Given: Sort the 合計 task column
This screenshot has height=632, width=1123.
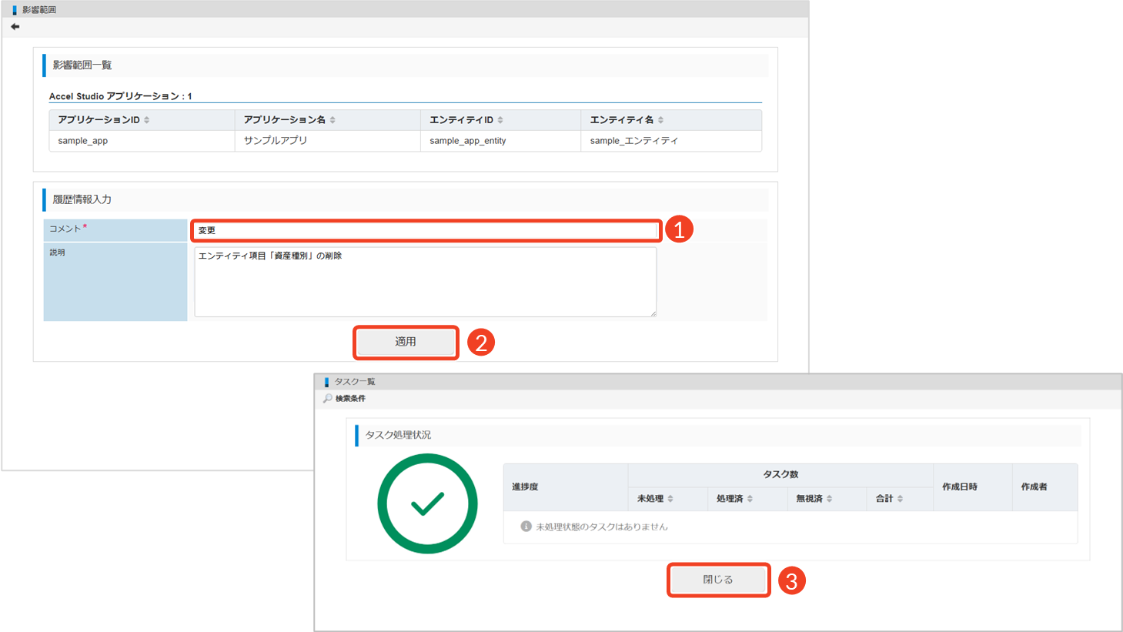Looking at the screenshot, I should [900, 499].
